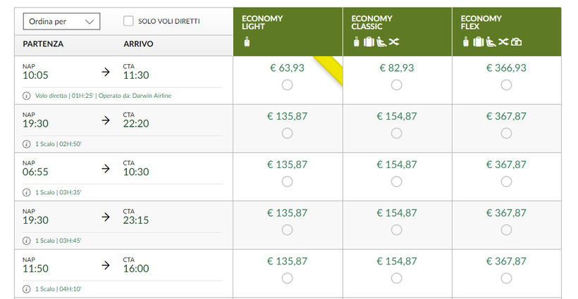Click the Economy Flex column header
This screenshot has width=578, height=299.
tap(507, 32)
